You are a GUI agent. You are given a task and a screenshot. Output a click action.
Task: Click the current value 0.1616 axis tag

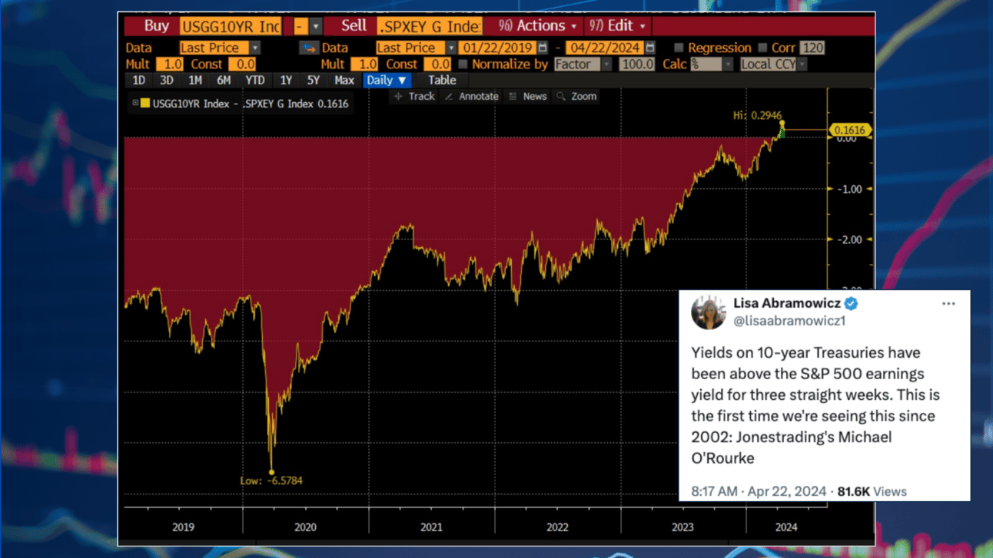coord(849,130)
